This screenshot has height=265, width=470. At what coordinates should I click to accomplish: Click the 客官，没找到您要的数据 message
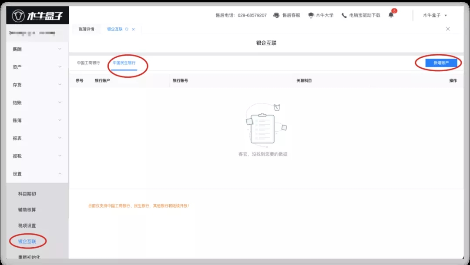263,154
